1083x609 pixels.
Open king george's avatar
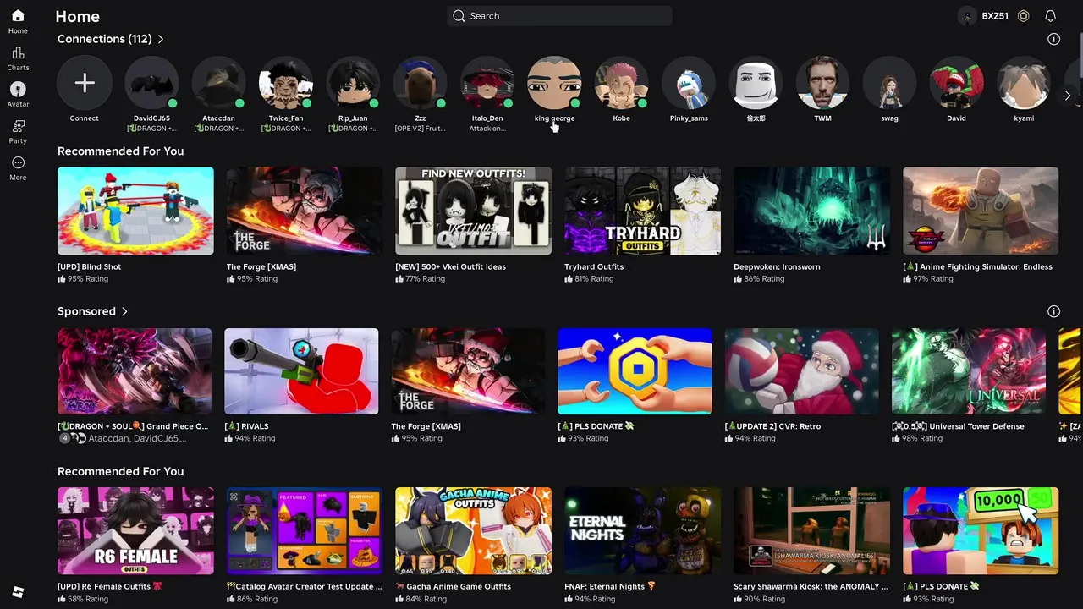tap(554, 83)
